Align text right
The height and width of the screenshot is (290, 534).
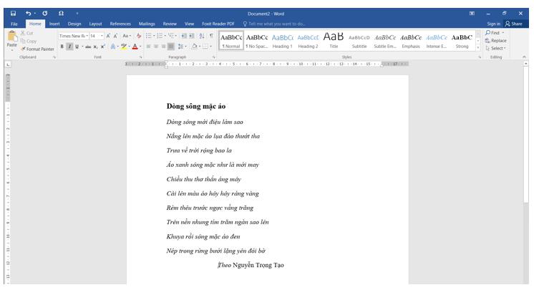point(163,47)
